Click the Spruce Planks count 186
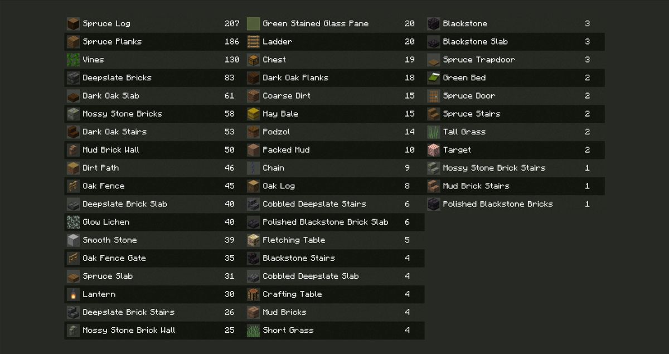The height and width of the screenshot is (354, 669). coord(231,42)
